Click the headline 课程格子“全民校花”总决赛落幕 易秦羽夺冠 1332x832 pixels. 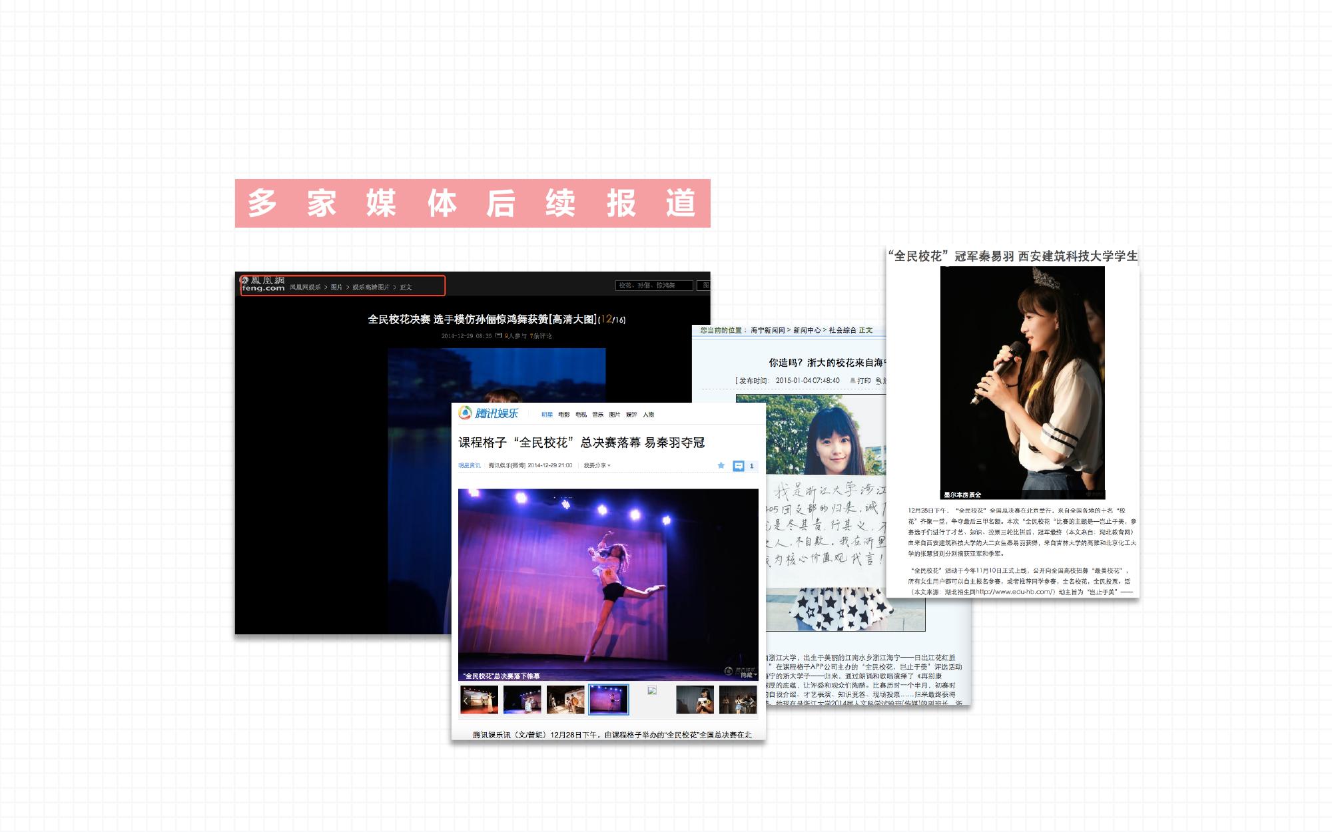pos(581,443)
